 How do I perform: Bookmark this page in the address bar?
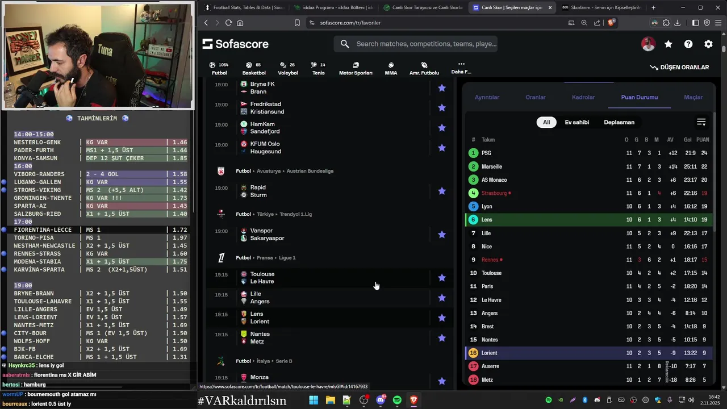[297, 23]
